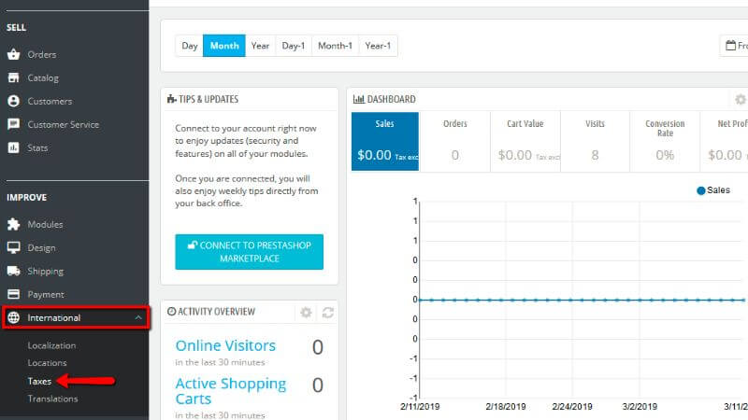This screenshot has height=420, width=748.
Task: Open the Online Visitors link
Action: tap(225, 345)
